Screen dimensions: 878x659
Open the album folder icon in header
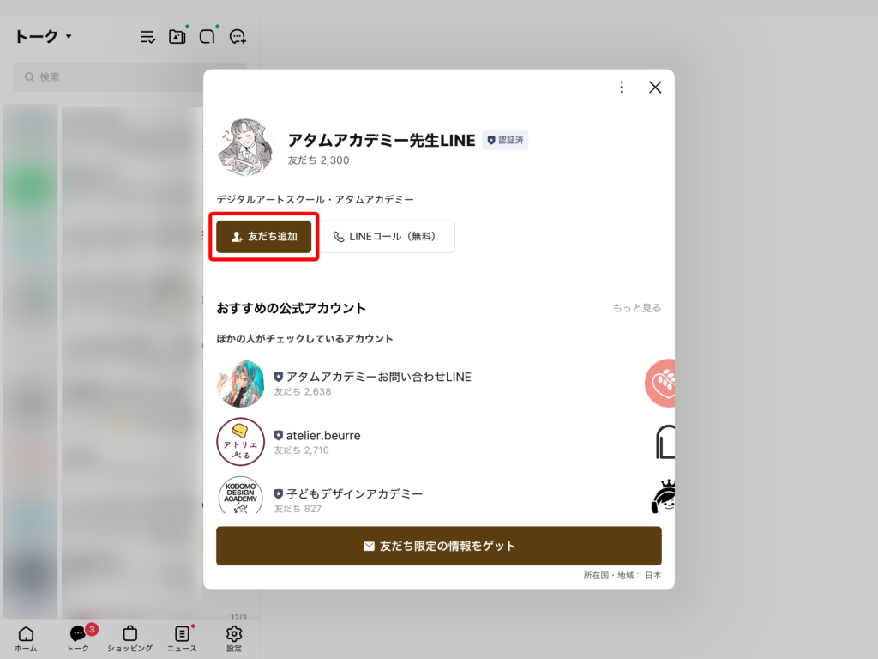coord(177,37)
